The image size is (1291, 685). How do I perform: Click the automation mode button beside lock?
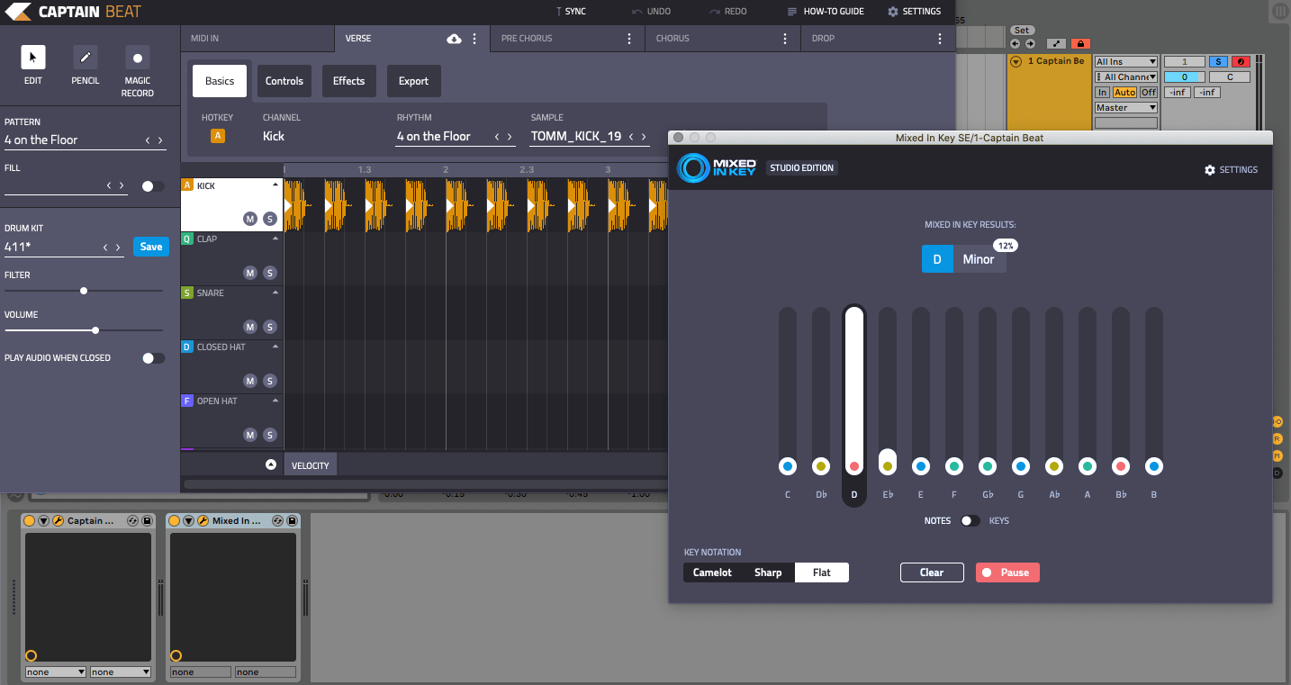[1057, 43]
